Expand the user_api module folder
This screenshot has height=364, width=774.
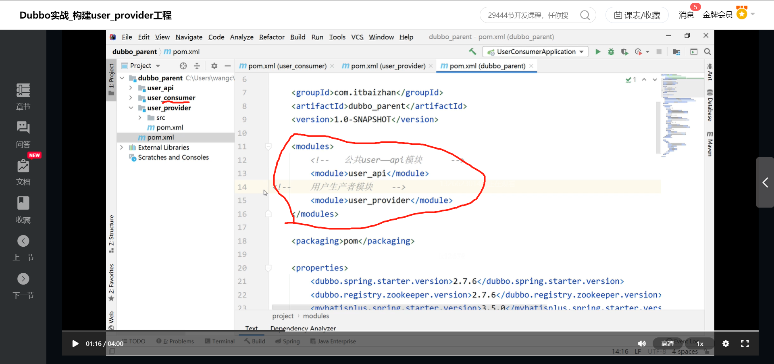coord(131,88)
